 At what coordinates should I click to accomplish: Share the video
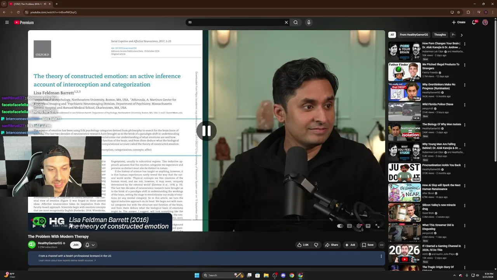(x=332, y=245)
